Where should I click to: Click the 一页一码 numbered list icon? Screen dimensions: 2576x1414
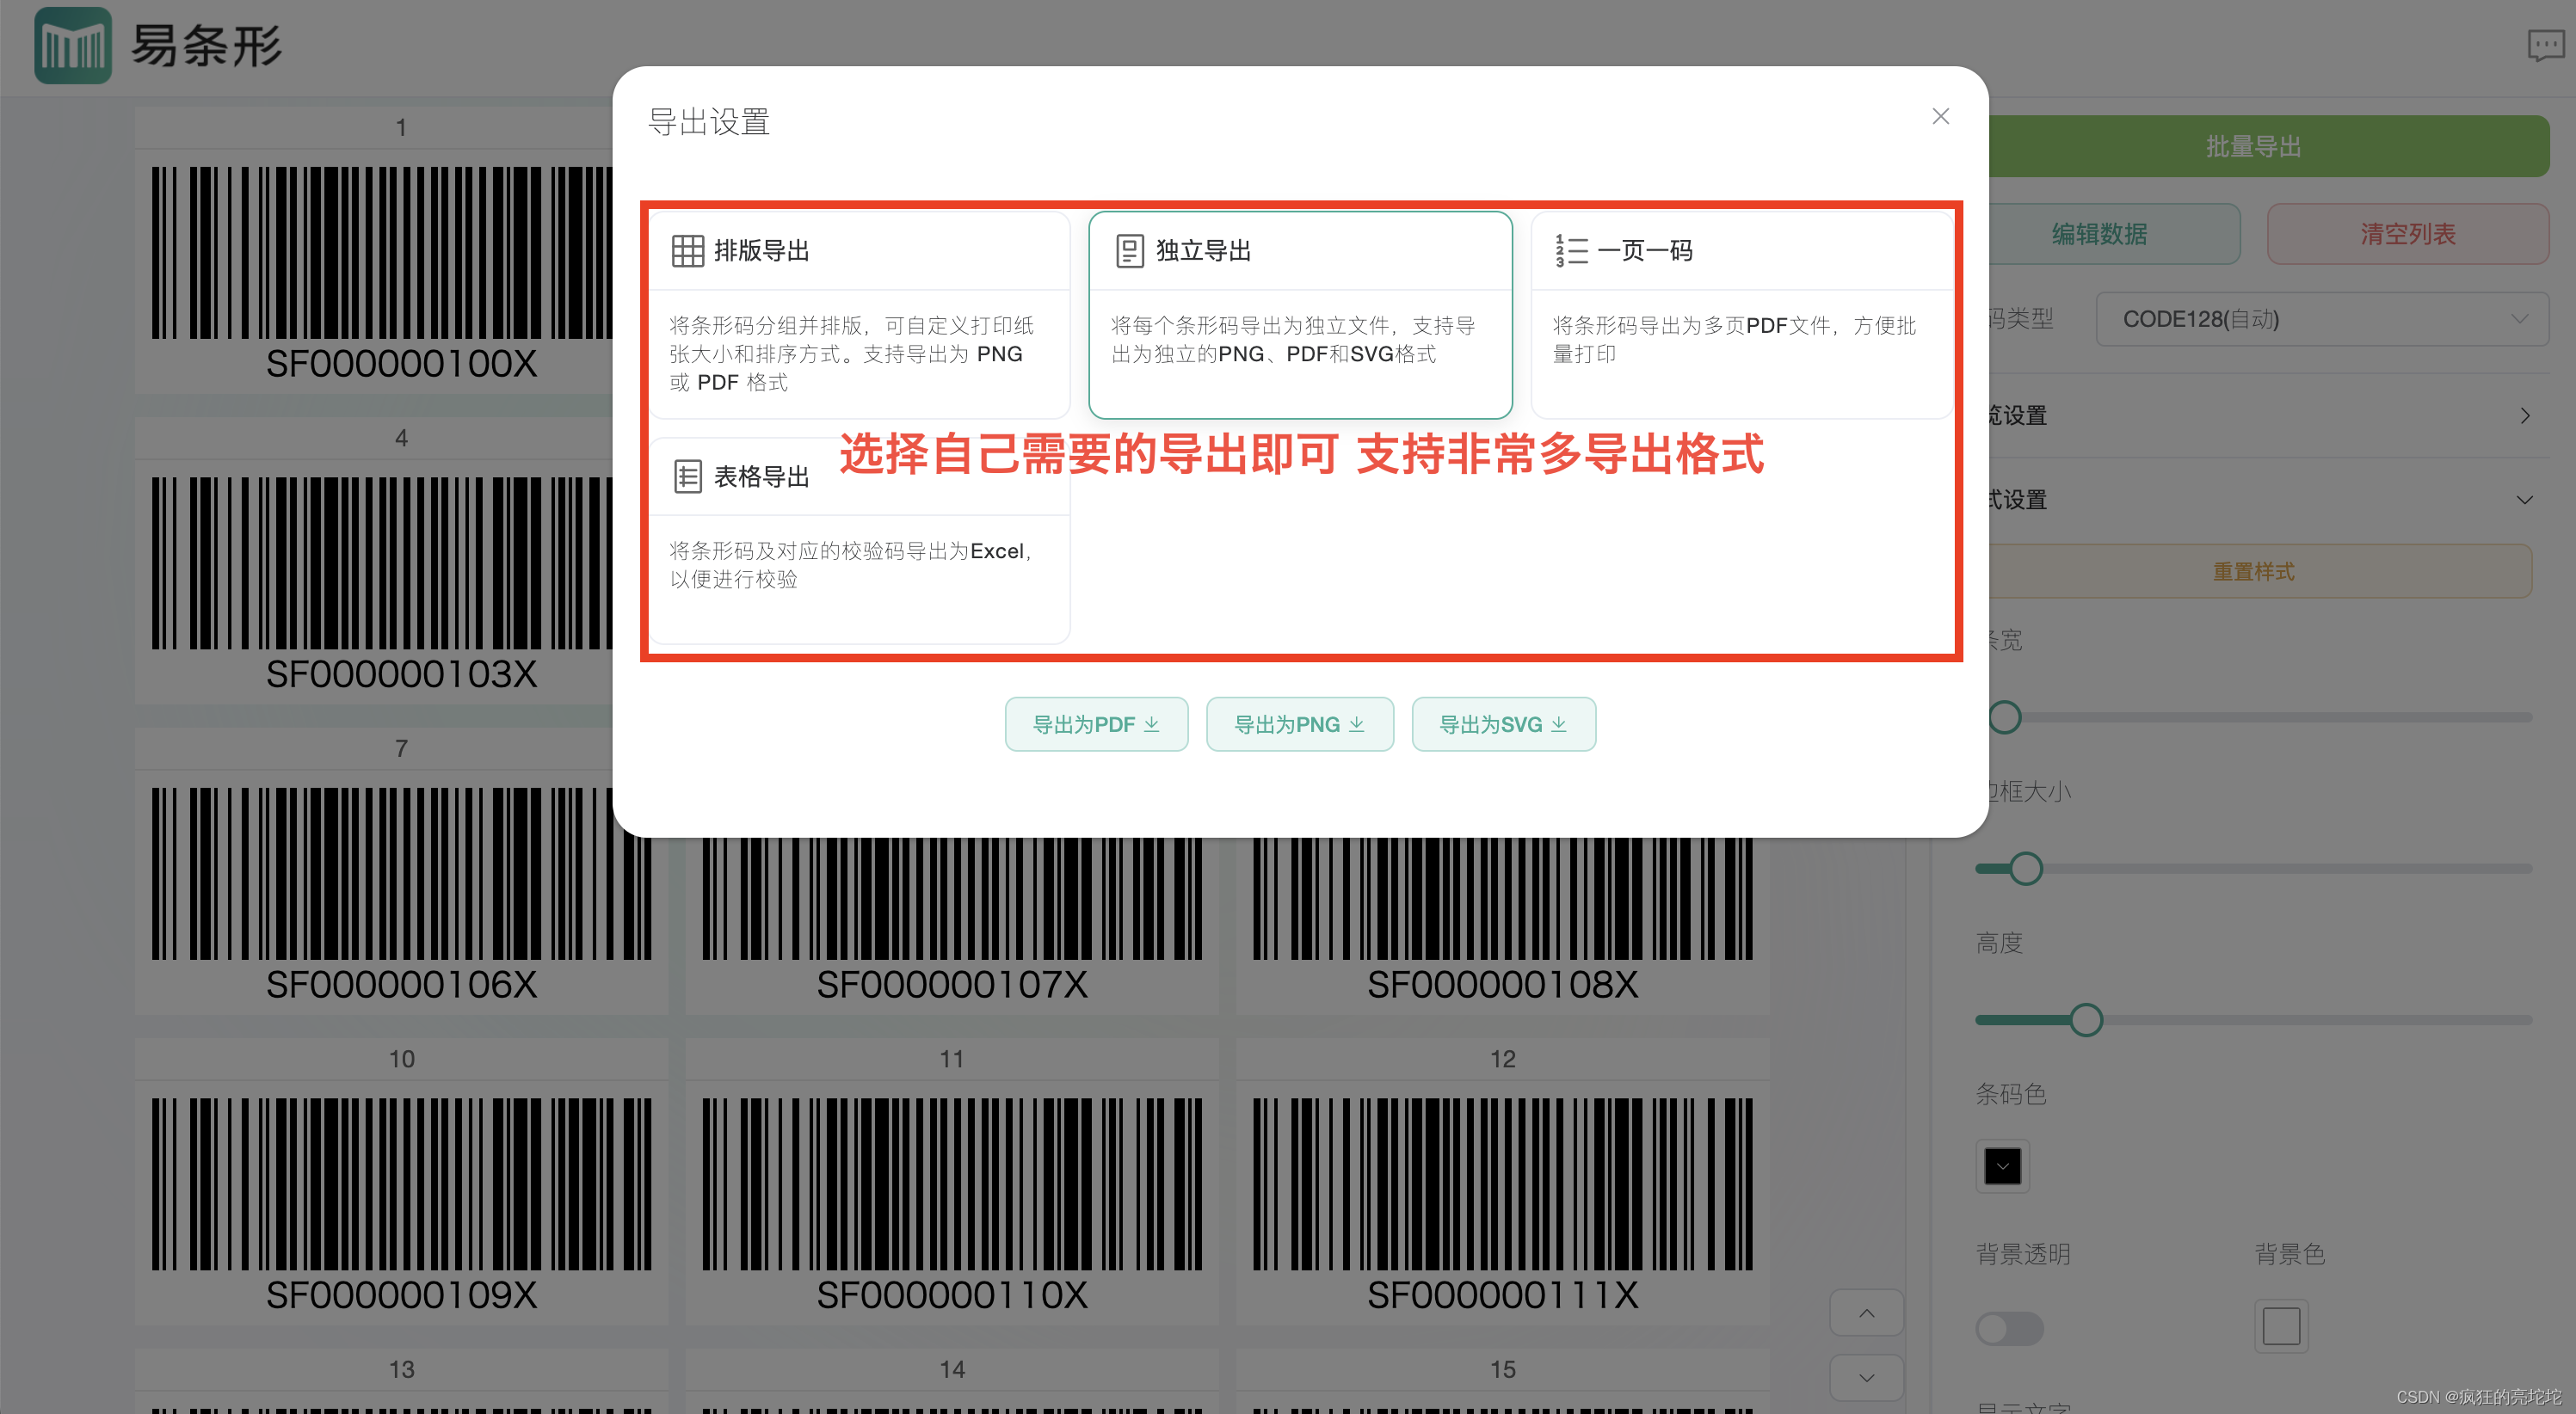[x=1571, y=251]
